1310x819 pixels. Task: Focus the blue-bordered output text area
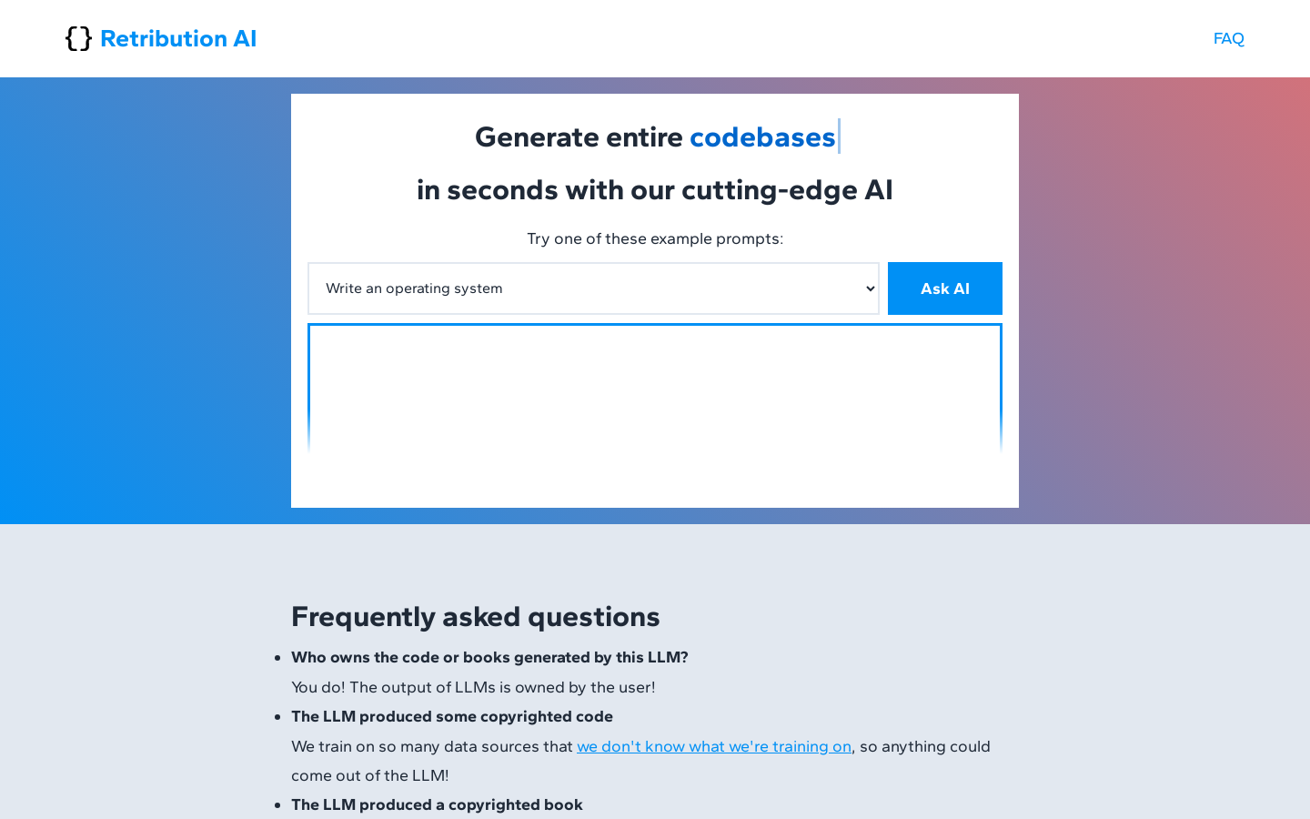pyautogui.click(x=655, y=389)
